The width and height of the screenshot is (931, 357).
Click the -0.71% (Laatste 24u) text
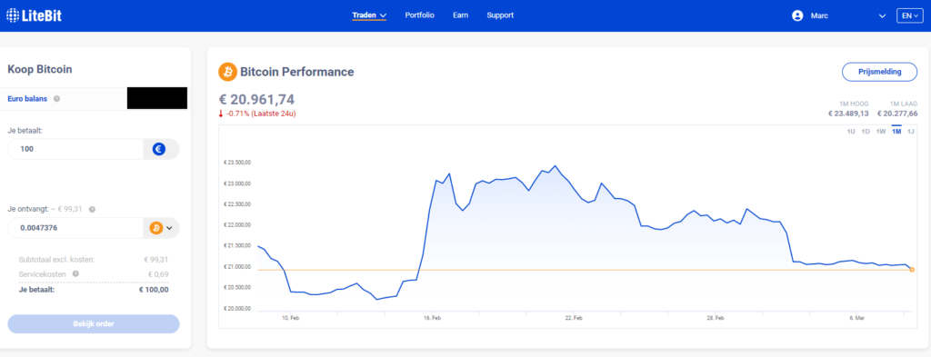(x=261, y=114)
